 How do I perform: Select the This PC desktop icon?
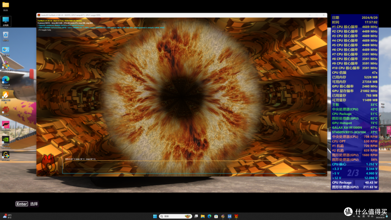pyautogui.click(x=5, y=21)
